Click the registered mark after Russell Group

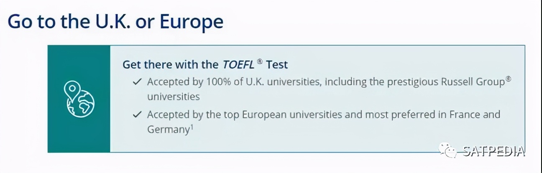point(509,78)
